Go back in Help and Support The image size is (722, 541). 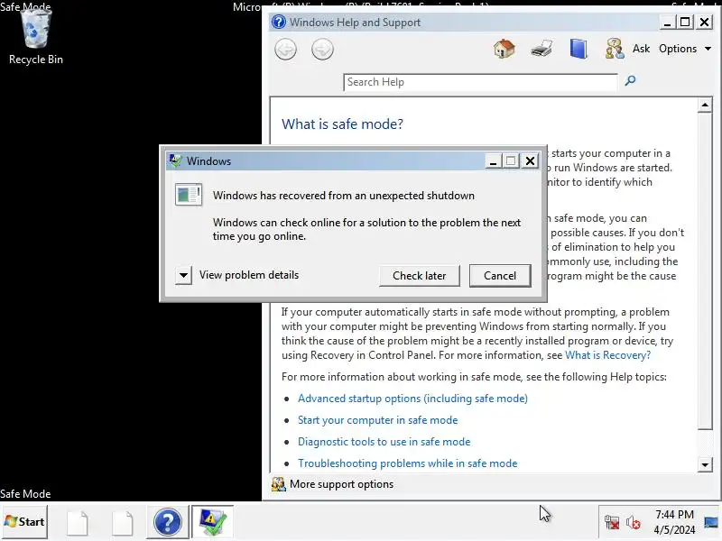coord(285,50)
